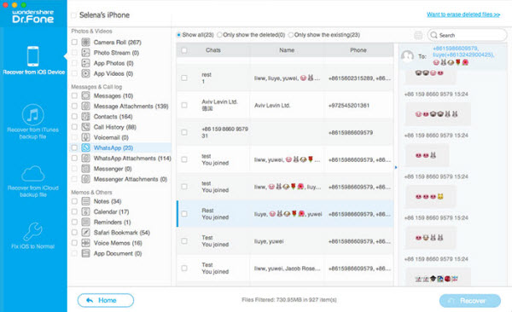Click the Files Filtered status text
This screenshot has width=512, height=312.
point(289,299)
